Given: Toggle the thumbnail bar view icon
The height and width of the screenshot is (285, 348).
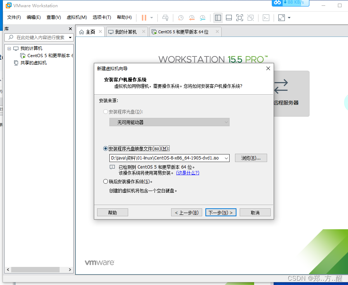Looking at the screenshot, I should coord(229,18).
